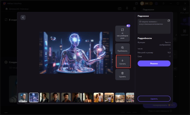
Task: Click the back arrow in the preview dialog
Action: (23, 17)
